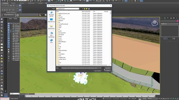Open the additional_license_info folder
The height and width of the screenshot is (100, 179).
click(x=64, y=13)
